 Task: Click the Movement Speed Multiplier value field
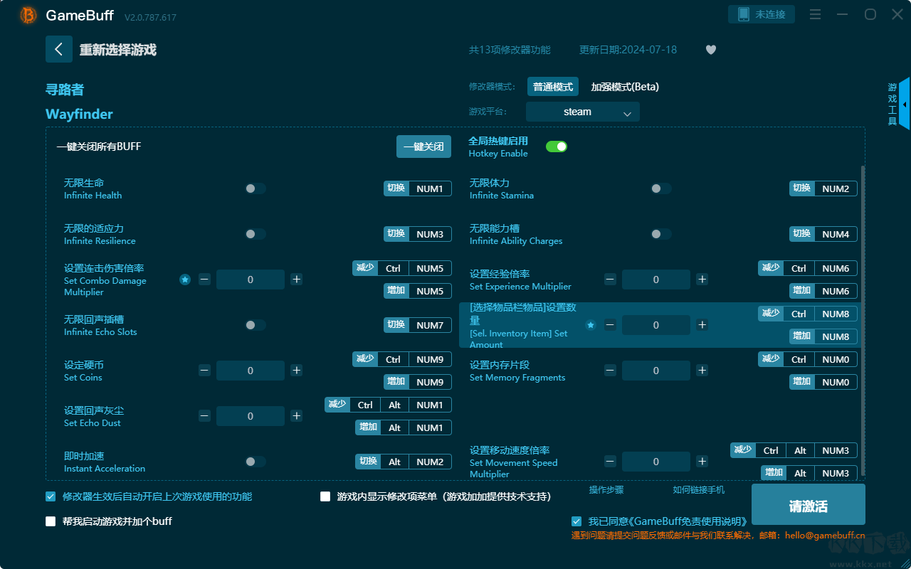click(656, 462)
